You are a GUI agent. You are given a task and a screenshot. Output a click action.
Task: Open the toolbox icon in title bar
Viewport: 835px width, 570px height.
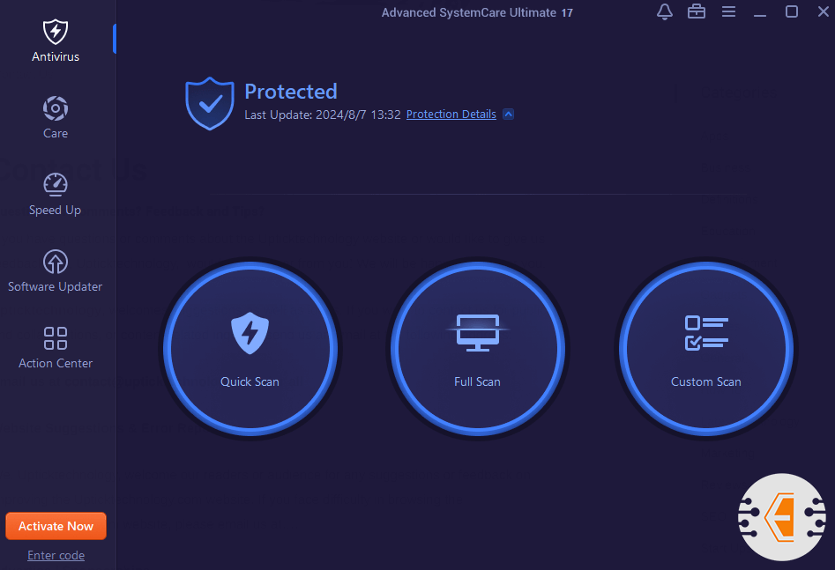click(697, 11)
